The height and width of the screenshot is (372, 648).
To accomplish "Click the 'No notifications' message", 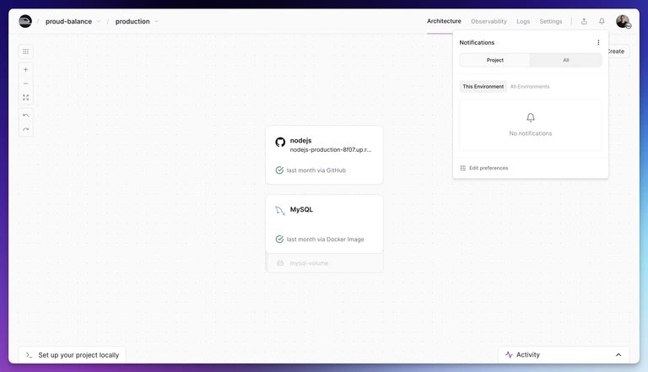I will click(x=531, y=133).
